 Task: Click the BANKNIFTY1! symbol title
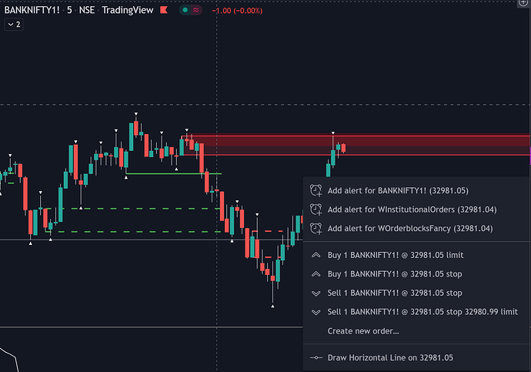(x=32, y=10)
